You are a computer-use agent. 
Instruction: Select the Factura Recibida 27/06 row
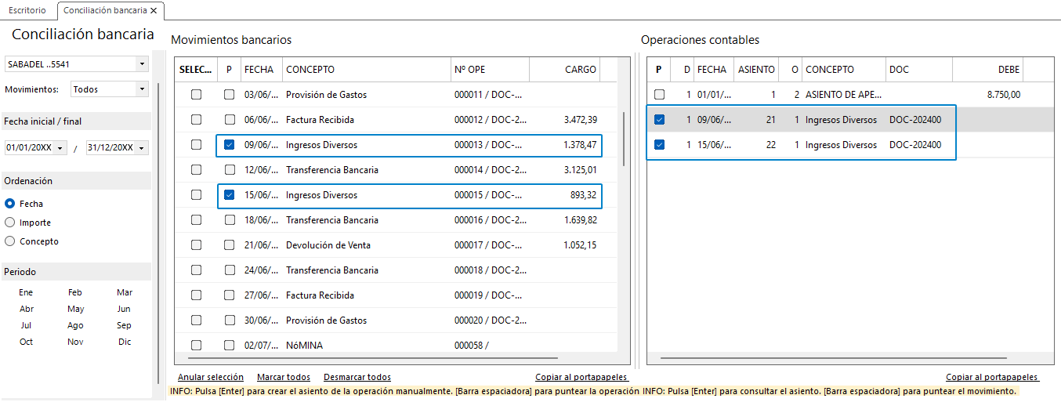396,295
